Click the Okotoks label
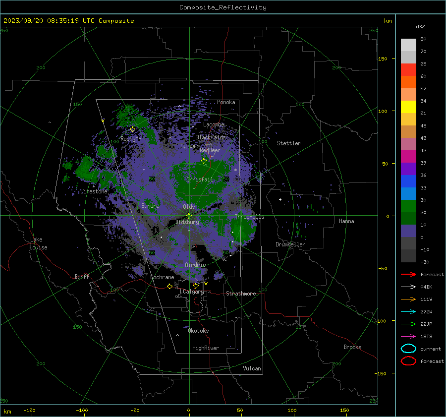446x417 pixels. [x=198, y=331]
